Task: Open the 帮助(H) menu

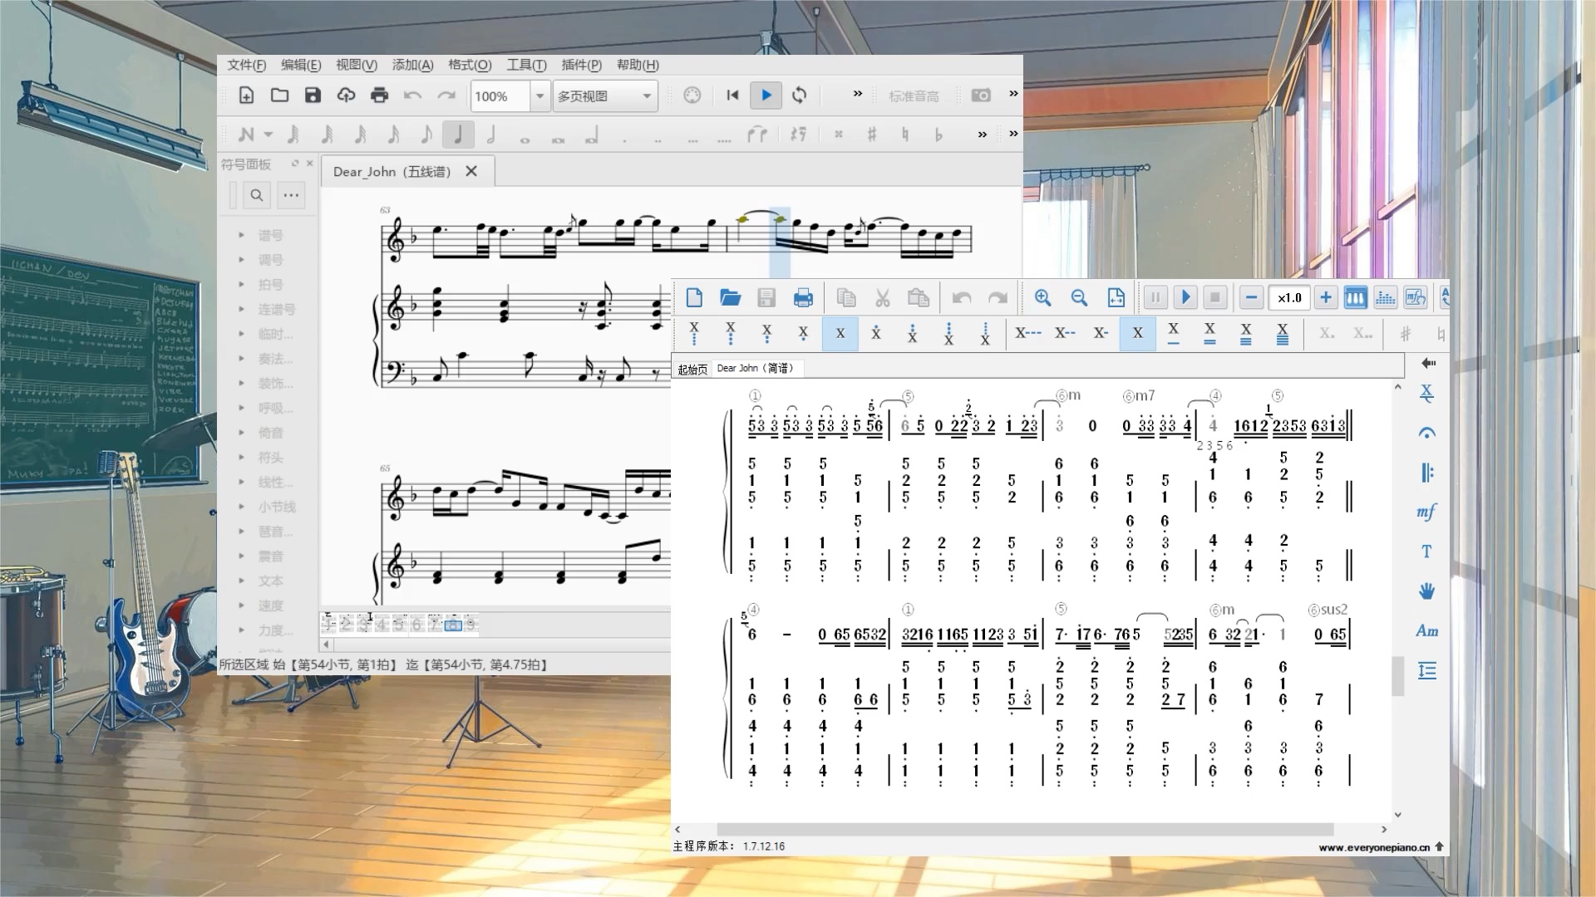Action: pyautogui.click(x=638, y=65)
